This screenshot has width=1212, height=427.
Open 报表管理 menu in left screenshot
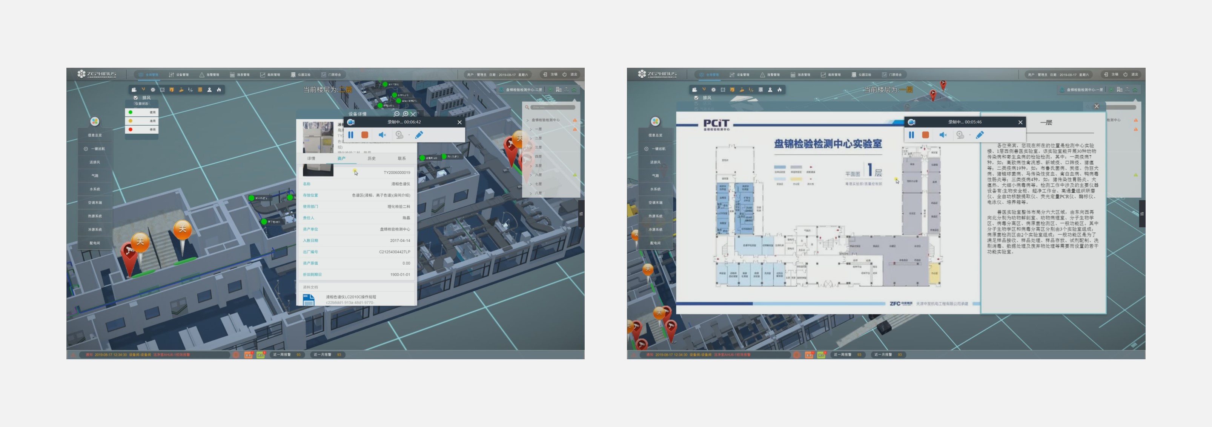coord(240,75)
